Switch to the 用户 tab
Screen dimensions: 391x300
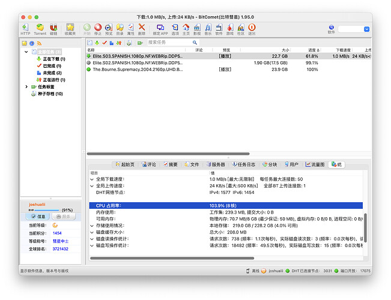point(291,164)
